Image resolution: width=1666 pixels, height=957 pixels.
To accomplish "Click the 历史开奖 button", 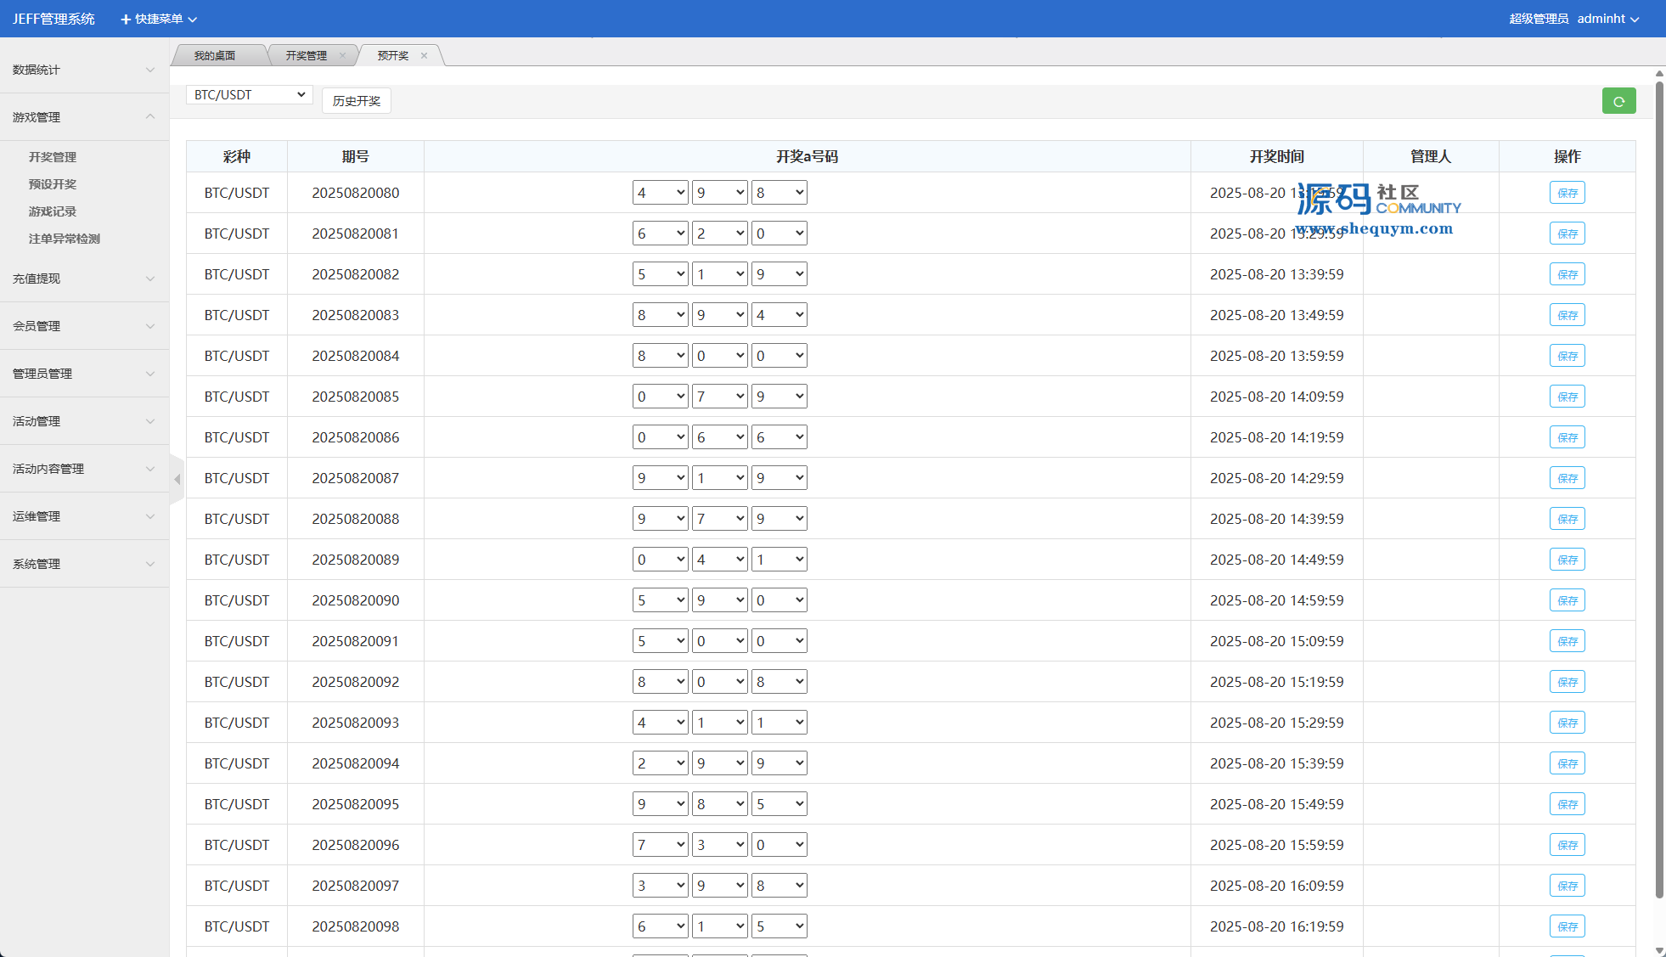I will [x=357, y=101].
